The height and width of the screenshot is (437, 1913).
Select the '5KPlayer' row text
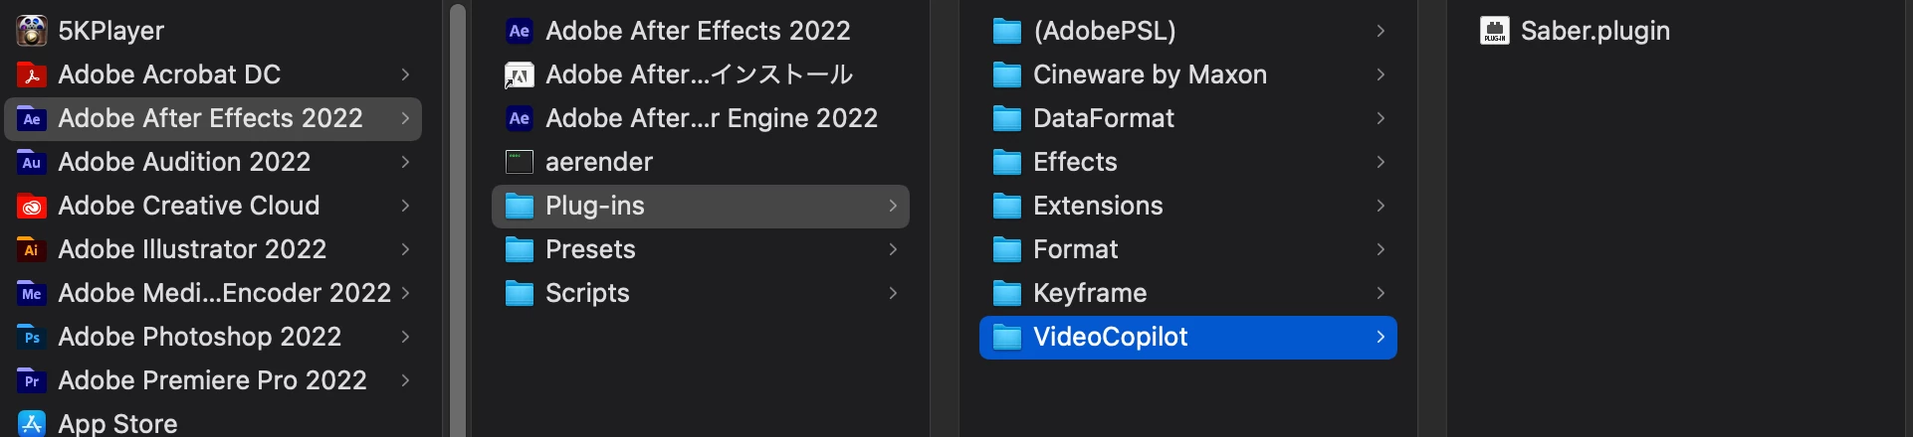coord(111,31)
